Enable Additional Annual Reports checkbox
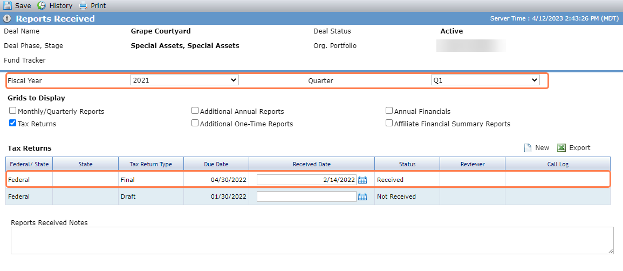 [x=195, y=111]
